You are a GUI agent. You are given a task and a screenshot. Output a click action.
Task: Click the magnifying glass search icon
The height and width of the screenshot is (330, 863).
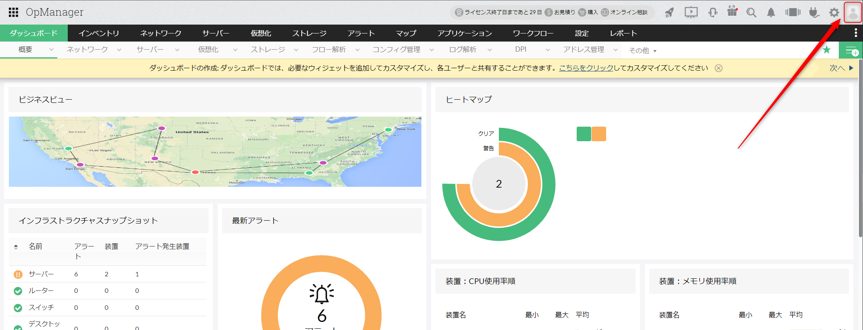pyautogui.click(x=751, y=13)
